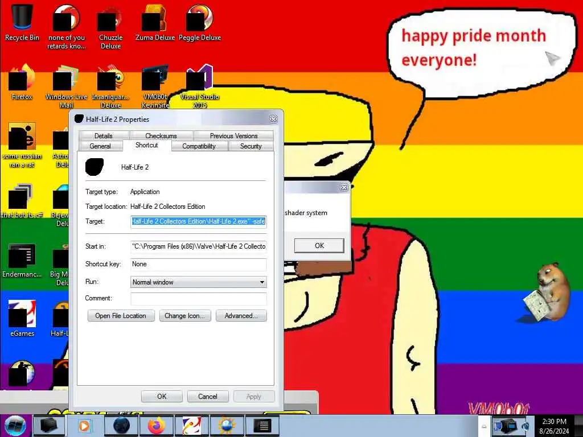
Task: Click the Comment text field
Action: 199,298
